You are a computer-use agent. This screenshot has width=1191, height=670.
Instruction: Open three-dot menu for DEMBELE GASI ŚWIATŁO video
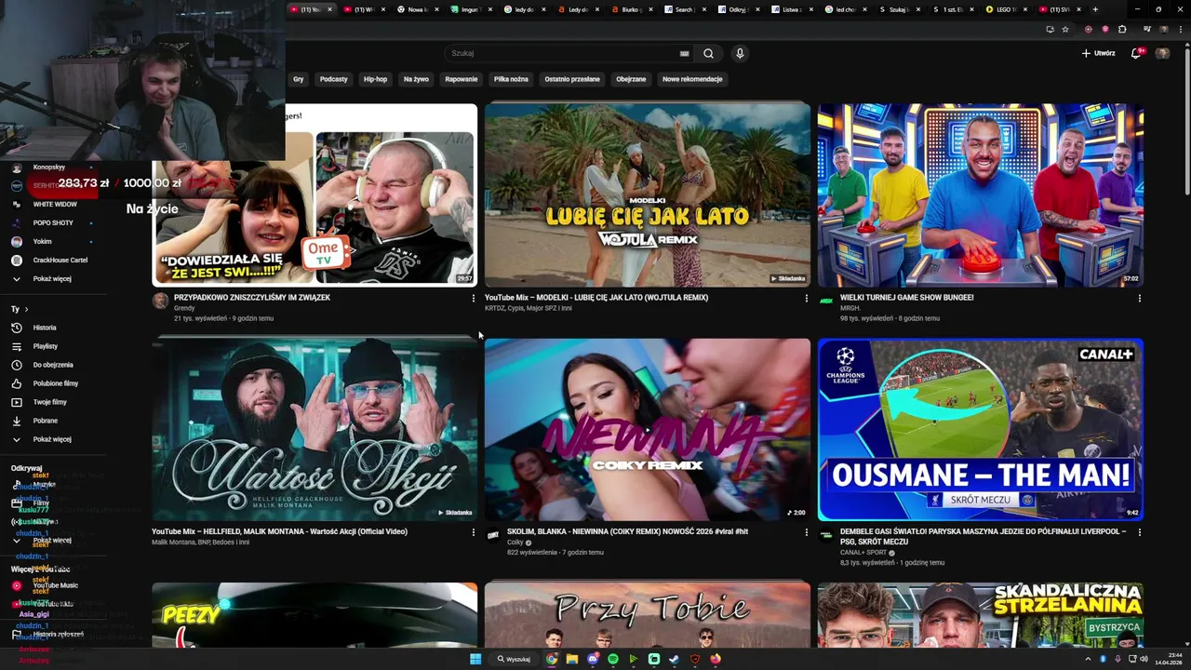click(x=1139, y=532)
